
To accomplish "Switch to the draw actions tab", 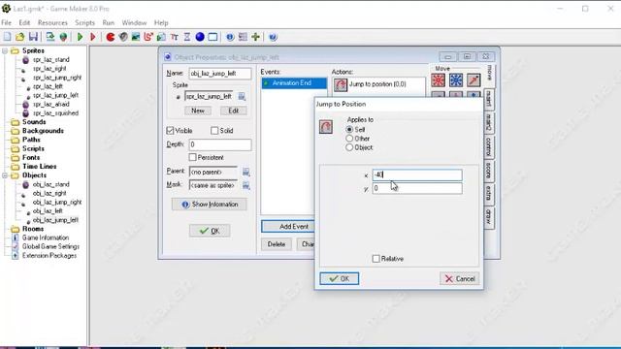I will 489,217.
